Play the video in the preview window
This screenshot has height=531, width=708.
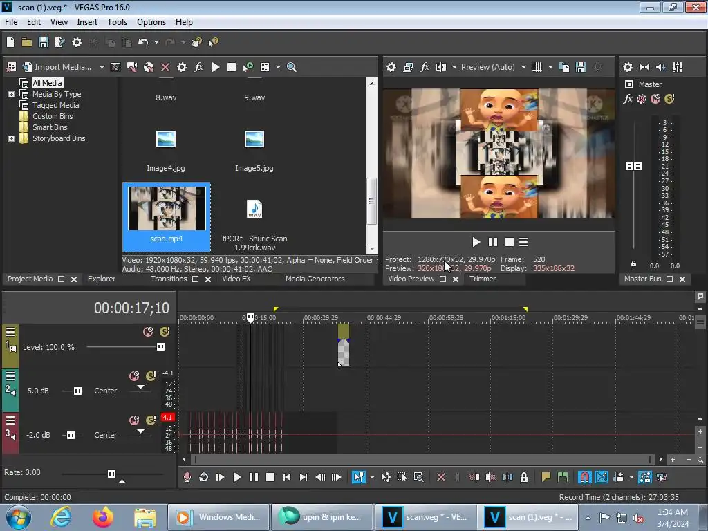click(476, 243)
